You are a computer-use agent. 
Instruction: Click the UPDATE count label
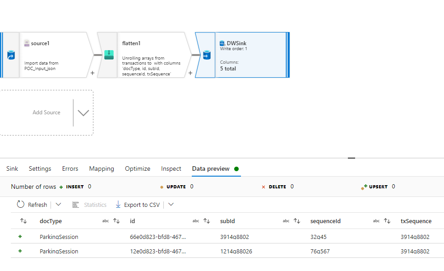(x=176, y=187)
